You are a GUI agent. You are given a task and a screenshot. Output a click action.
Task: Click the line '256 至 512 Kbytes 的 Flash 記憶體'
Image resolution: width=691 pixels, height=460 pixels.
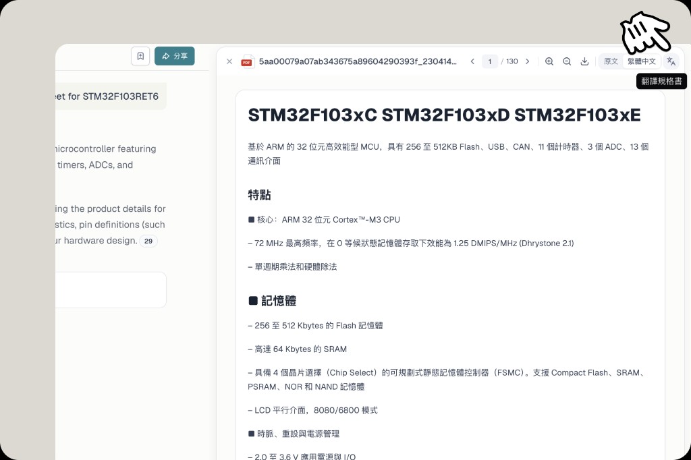click(315, 326)
